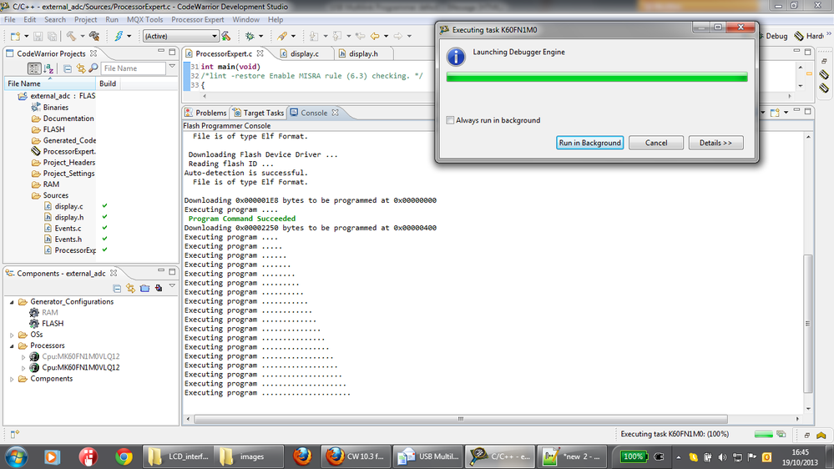Click the green progress bar in the dialog

click(597, 78)
